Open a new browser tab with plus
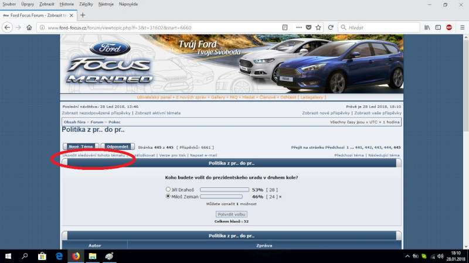 point(83,15)
